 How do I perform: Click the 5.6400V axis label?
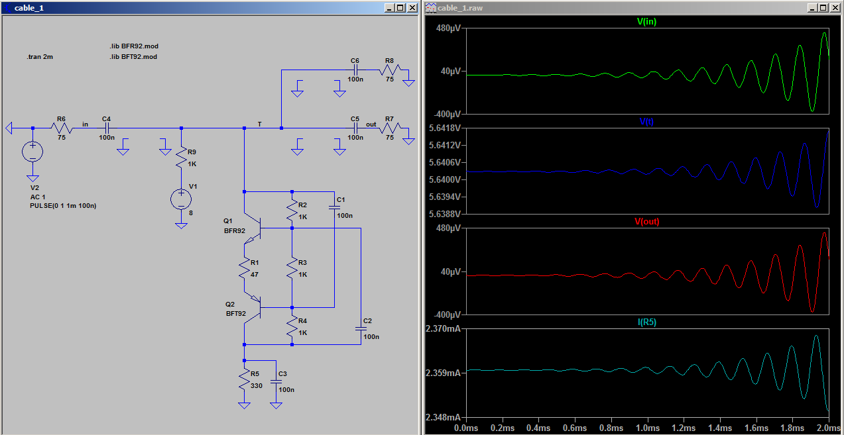pos(446,179)
